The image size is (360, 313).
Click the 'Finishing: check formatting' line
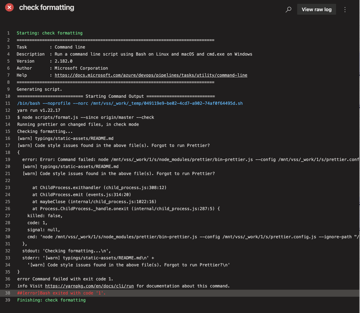[x=51, y=300]
